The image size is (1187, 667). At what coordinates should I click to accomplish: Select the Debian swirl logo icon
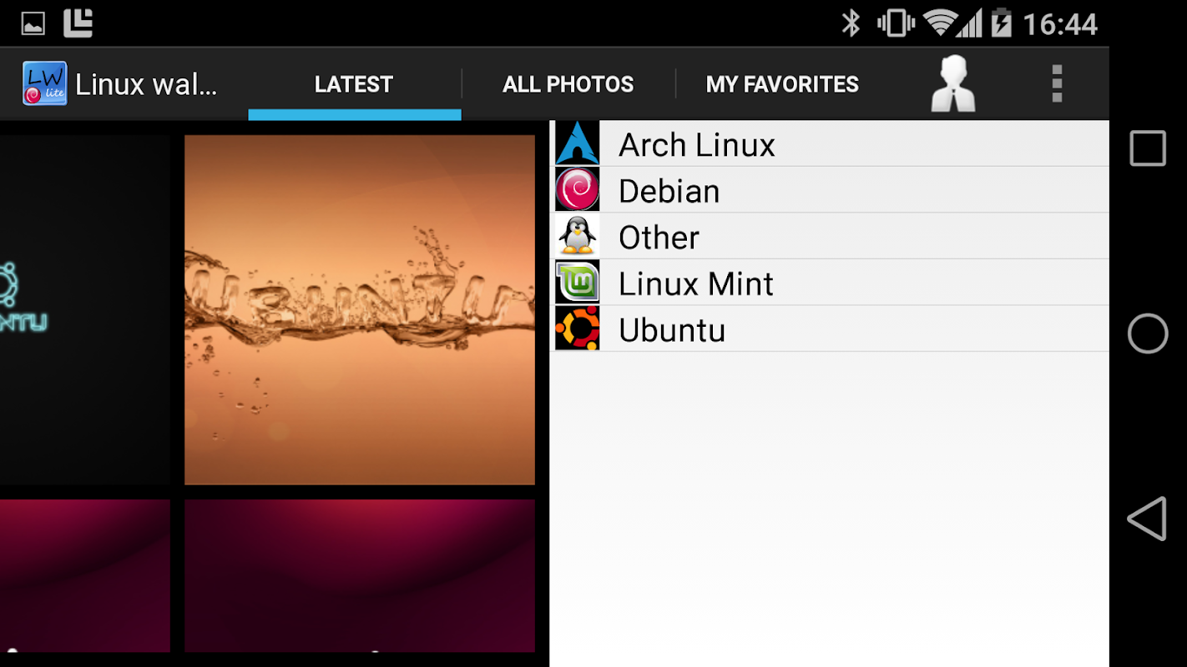pos(577,189)
